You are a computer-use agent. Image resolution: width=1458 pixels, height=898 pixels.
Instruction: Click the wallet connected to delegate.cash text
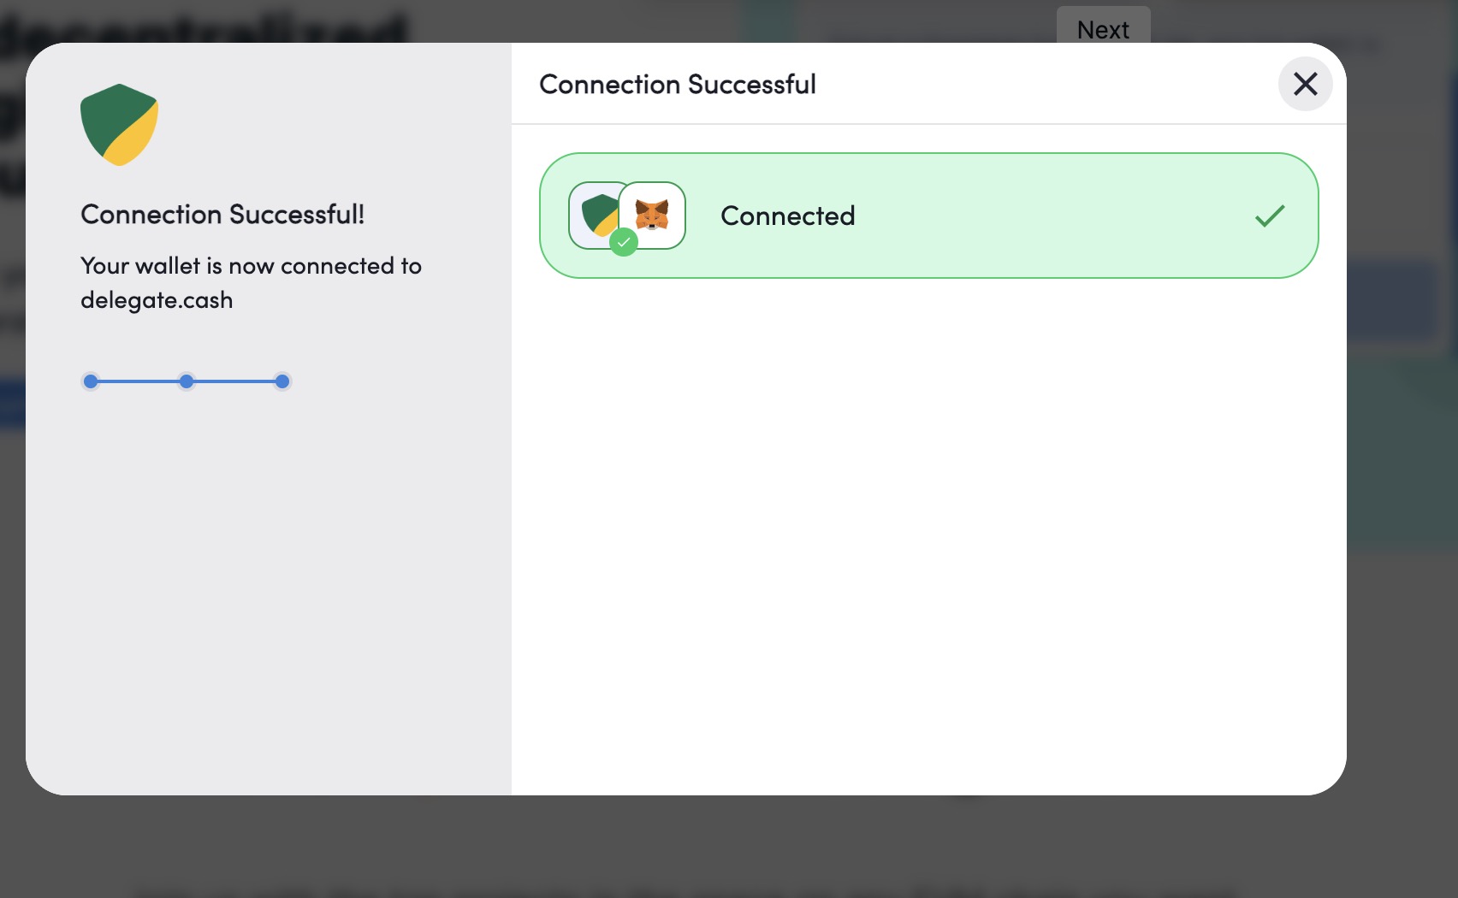tap(251, 282)
